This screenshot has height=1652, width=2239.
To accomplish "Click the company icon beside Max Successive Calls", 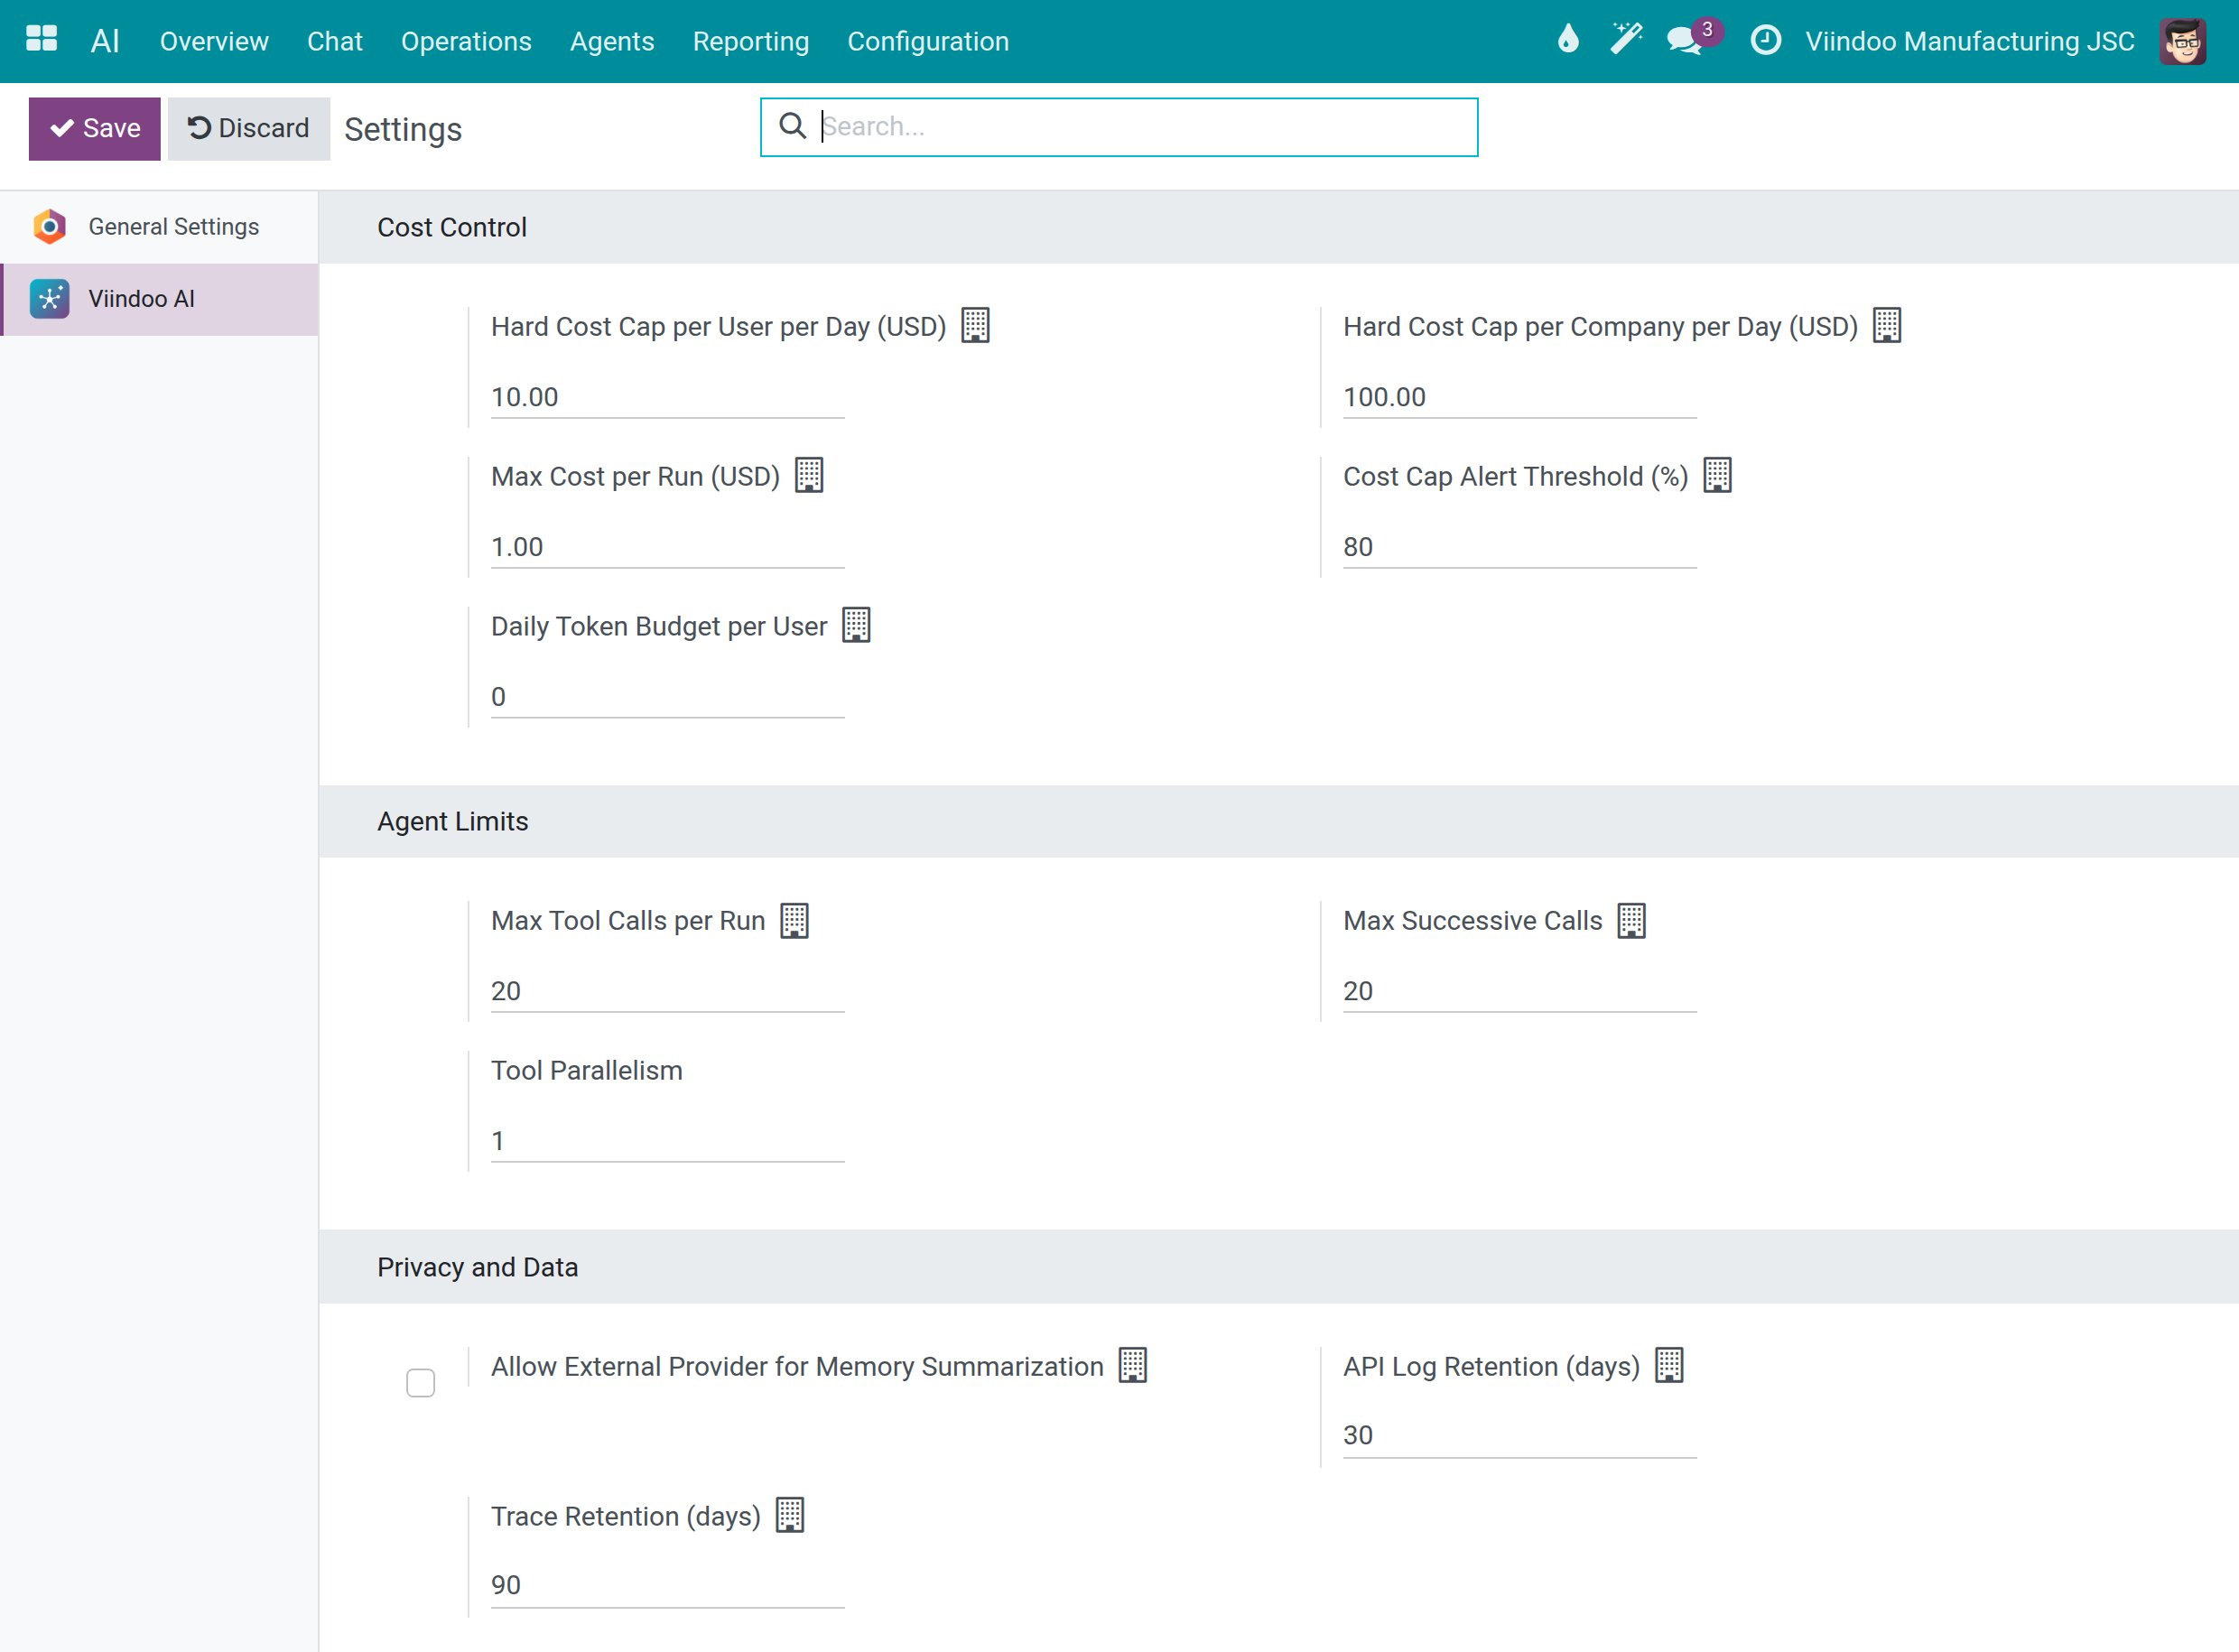I will pyautogui.click(x=1631, y=919).
